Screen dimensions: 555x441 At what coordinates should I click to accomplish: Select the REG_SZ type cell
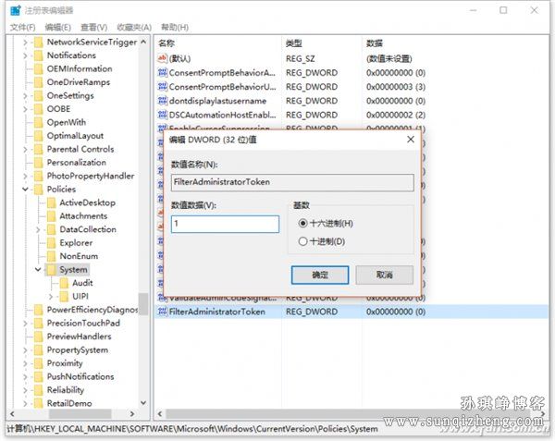(300, 58)
